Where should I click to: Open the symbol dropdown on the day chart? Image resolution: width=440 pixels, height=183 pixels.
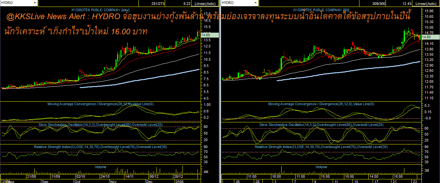35,3
